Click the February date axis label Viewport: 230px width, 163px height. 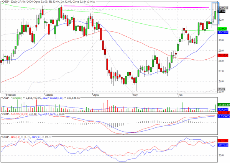point(11,95)
